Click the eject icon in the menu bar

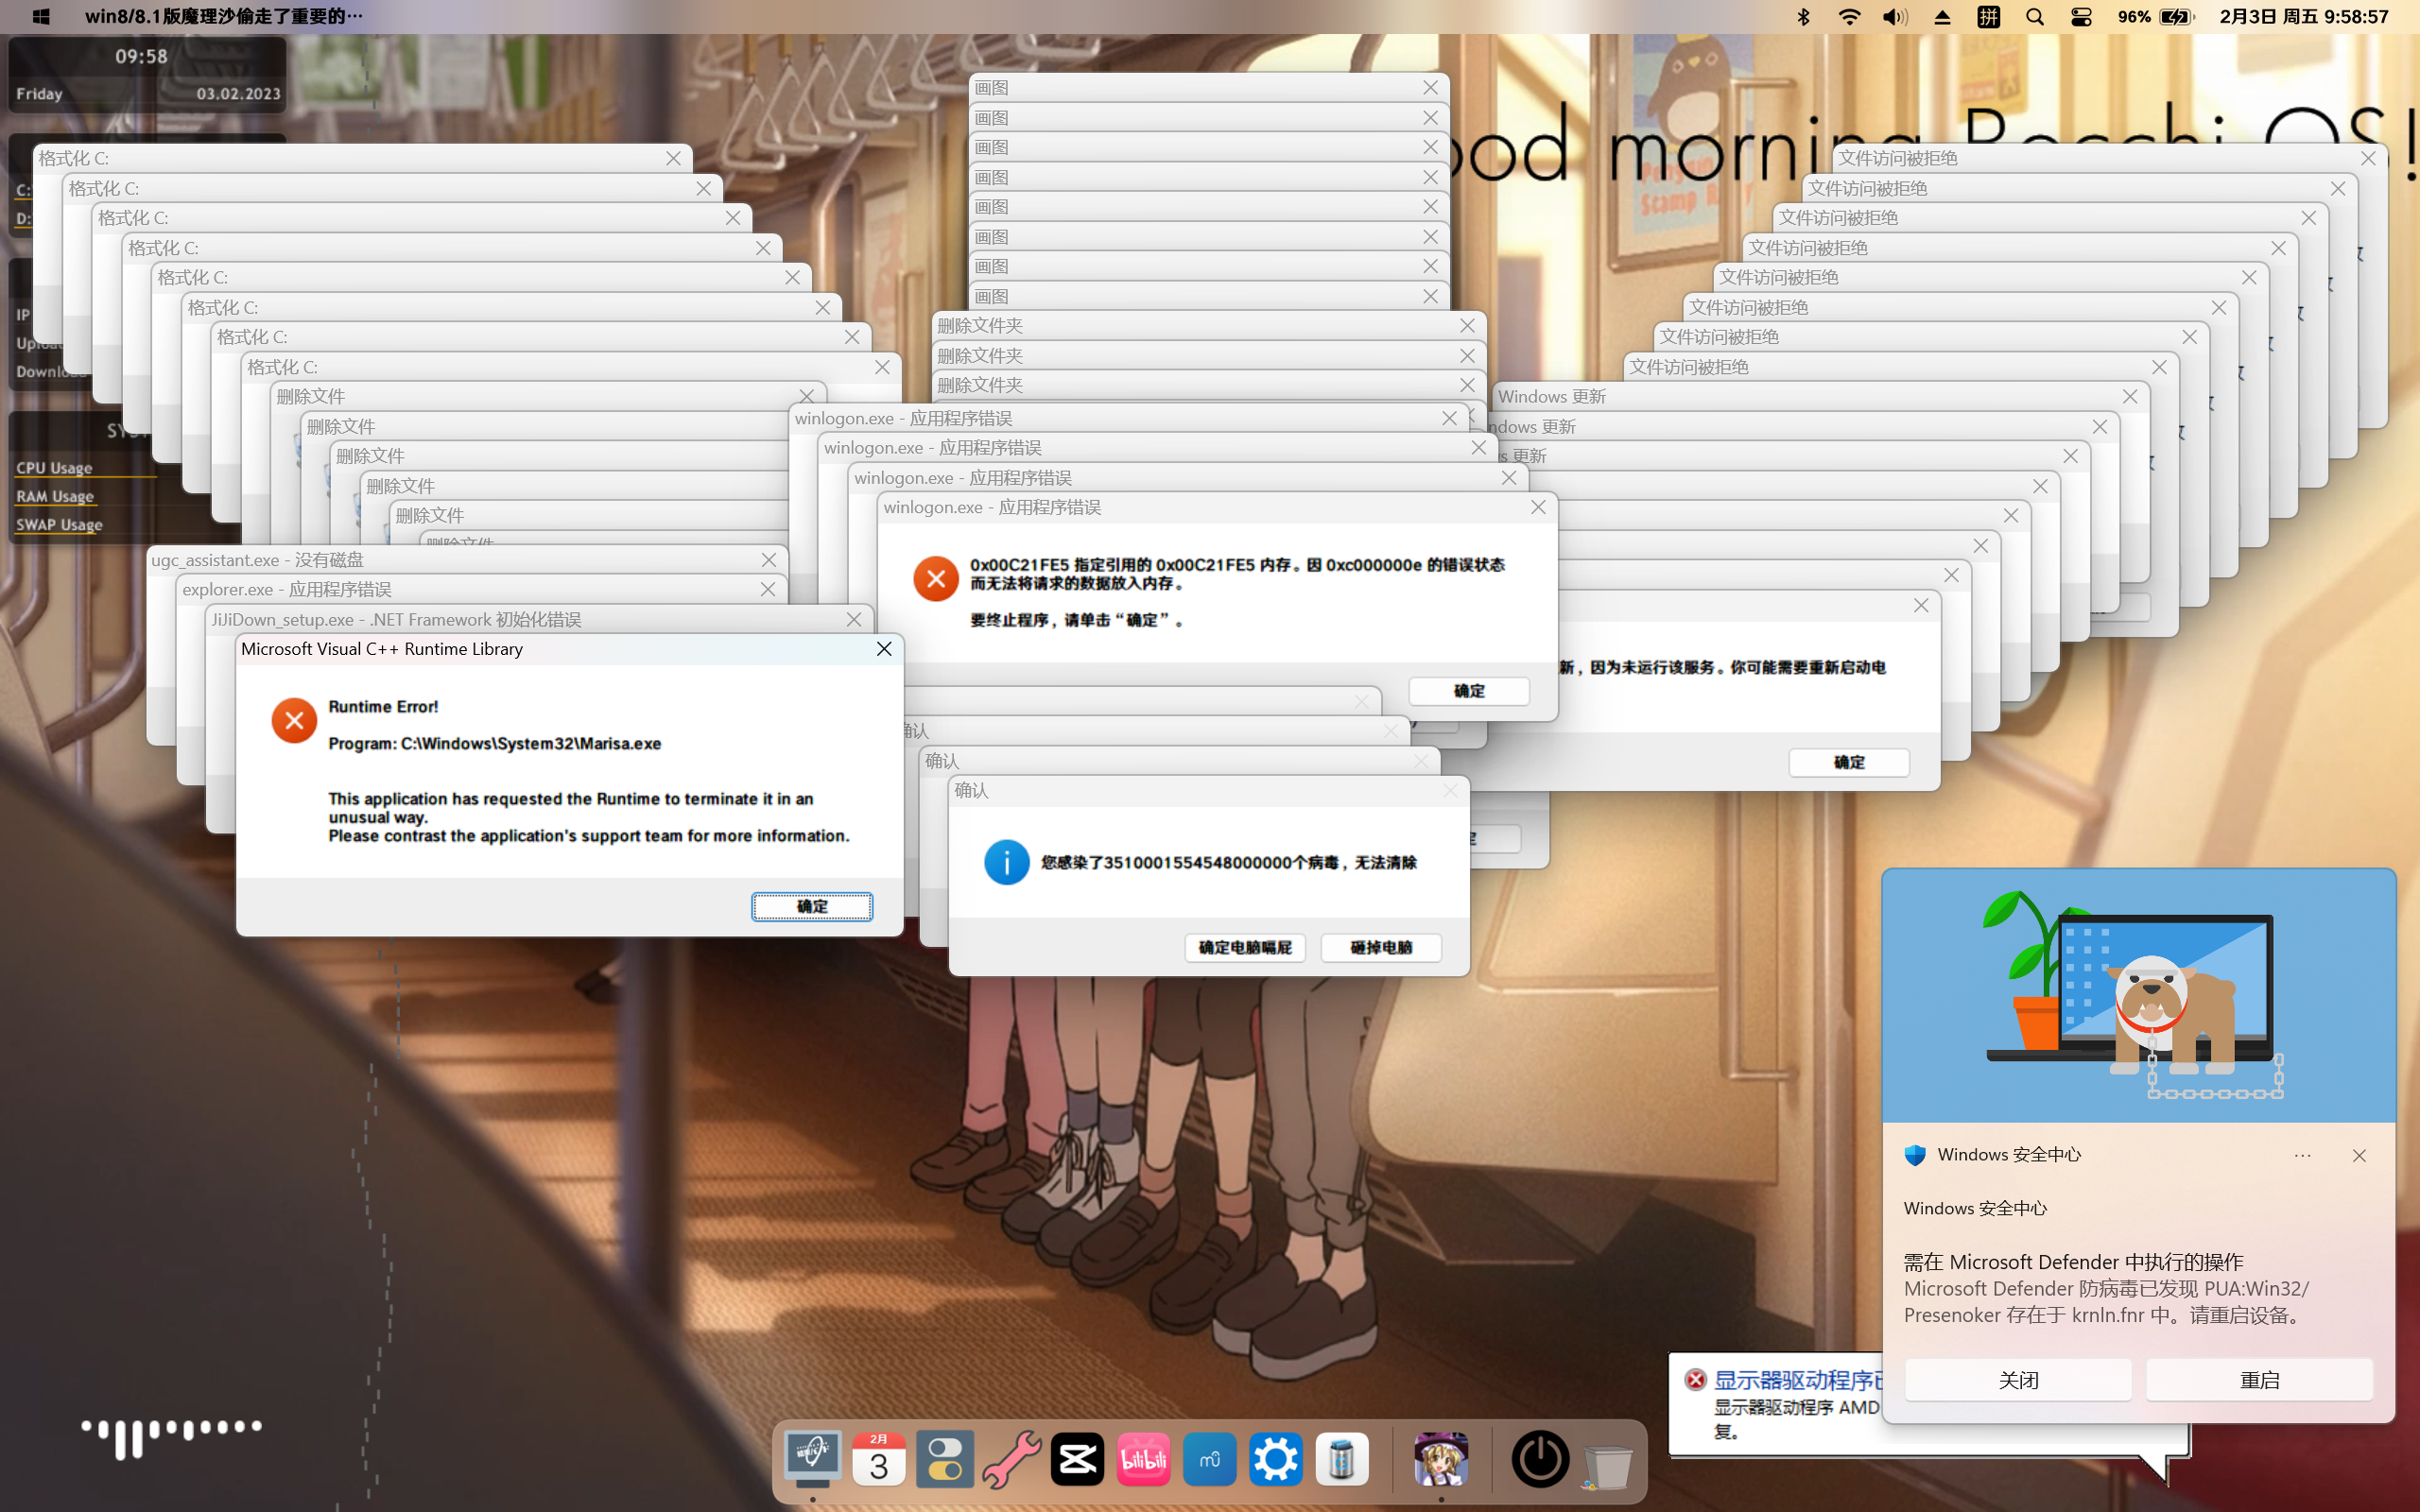1942,17
